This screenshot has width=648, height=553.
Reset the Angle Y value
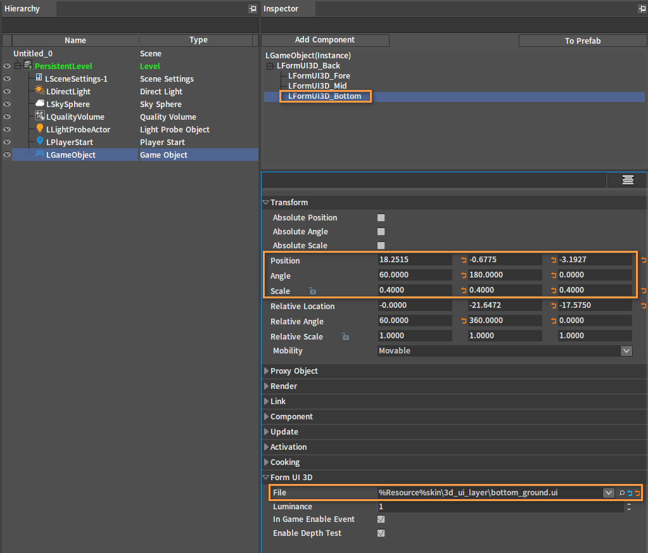(x=554, y=276)
